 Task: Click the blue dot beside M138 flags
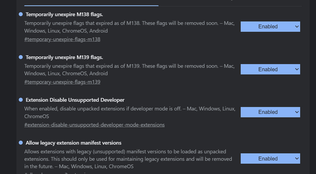pos(21,14)
